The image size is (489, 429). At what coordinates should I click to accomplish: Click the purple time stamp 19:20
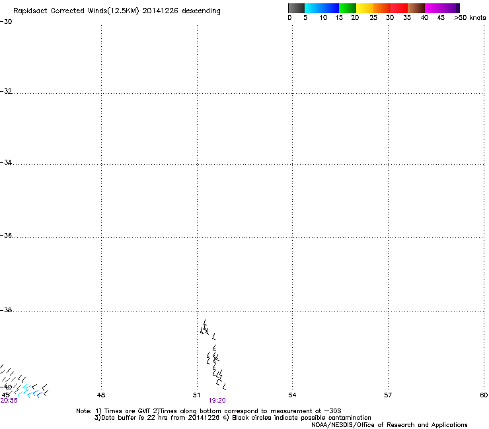[x=217, y=401]
